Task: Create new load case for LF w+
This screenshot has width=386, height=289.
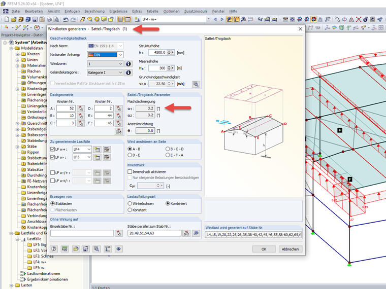Action: [97, 150]
